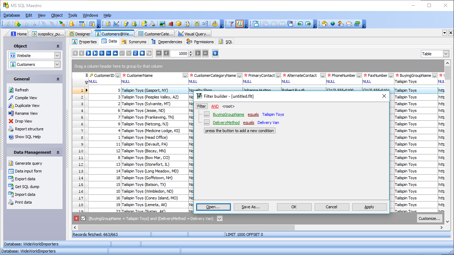Collapse the Data Management sidebar section

point(58,153)
